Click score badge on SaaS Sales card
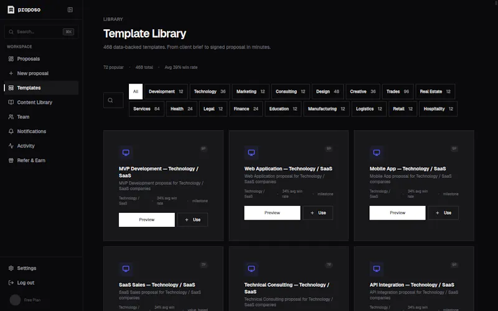 point(204,265)
